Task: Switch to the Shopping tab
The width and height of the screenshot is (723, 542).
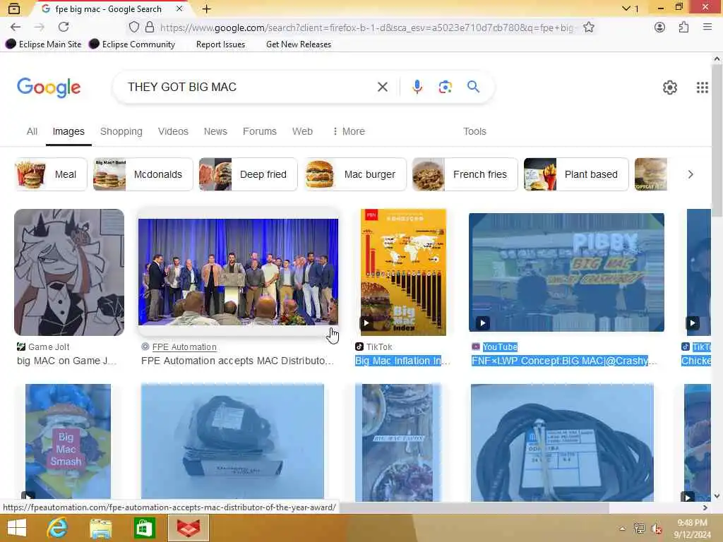Action: click(121, 131)
